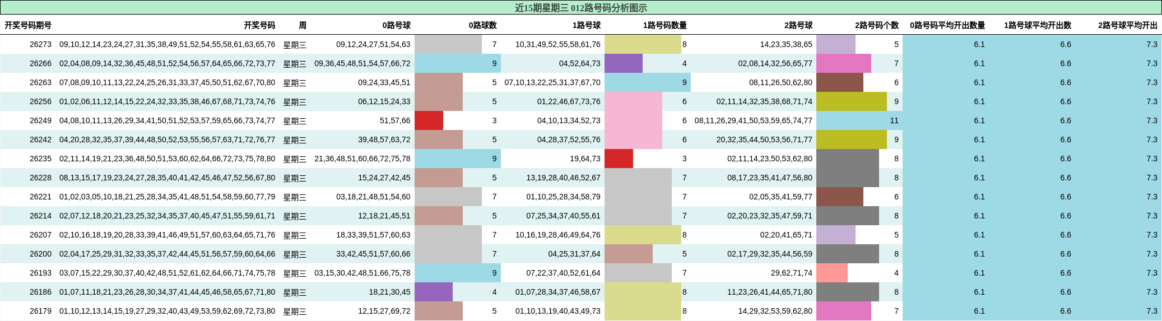Select issue number 26221

(x=40, y=197)
